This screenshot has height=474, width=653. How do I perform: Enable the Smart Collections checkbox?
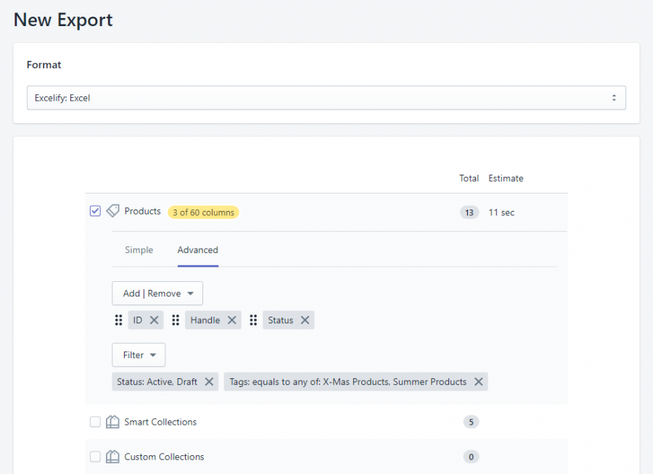point(95,421)
